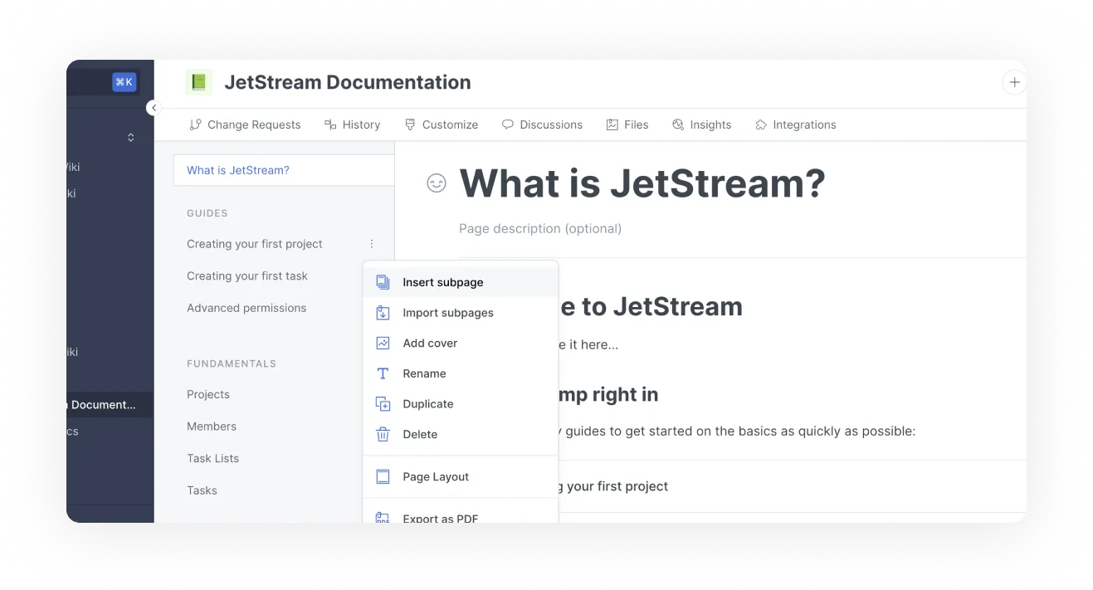Open the Customize tab
The height and width of the screenshot is (590, 1093).
pyautogui.click(x=441, y=124)
